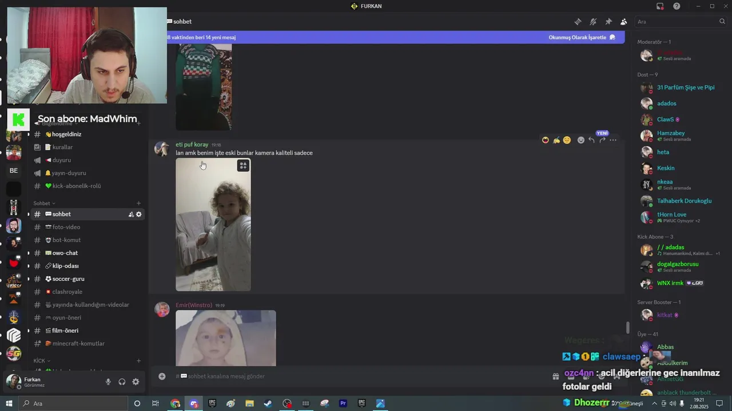
Task: Open sohbet channel settings gear
Action: point(138,214)
